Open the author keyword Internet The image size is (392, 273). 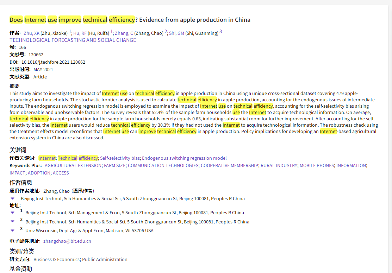click(x=47, y=158)
